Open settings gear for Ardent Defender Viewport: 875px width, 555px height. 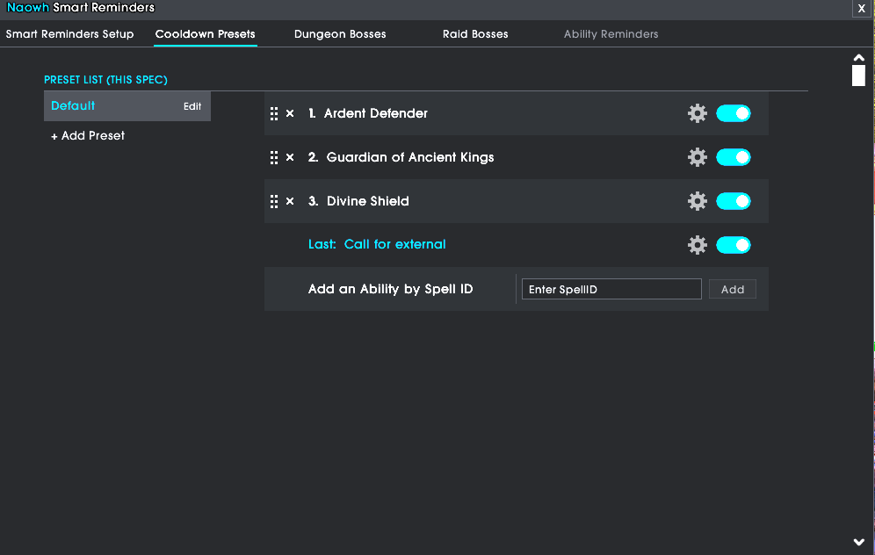coord(697,113)
